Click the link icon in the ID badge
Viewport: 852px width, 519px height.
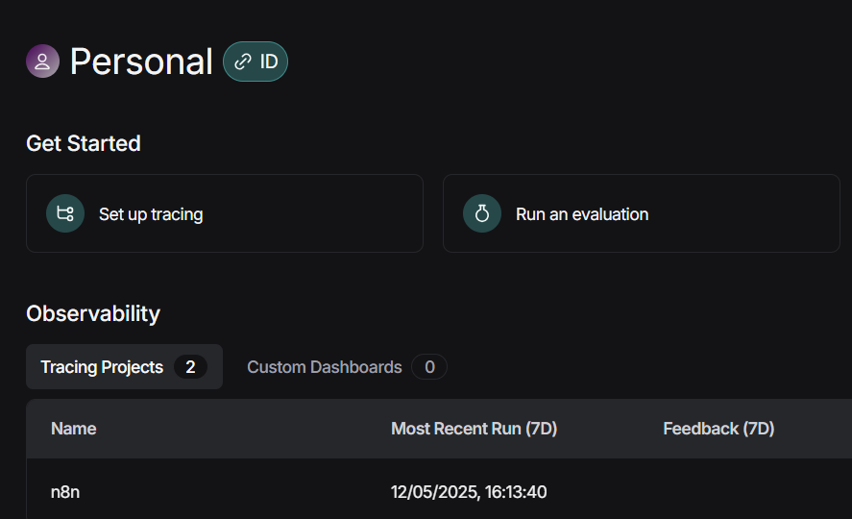click(243, 62)
